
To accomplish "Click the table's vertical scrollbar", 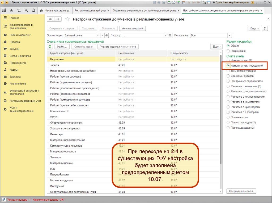I will pos(220,106).
